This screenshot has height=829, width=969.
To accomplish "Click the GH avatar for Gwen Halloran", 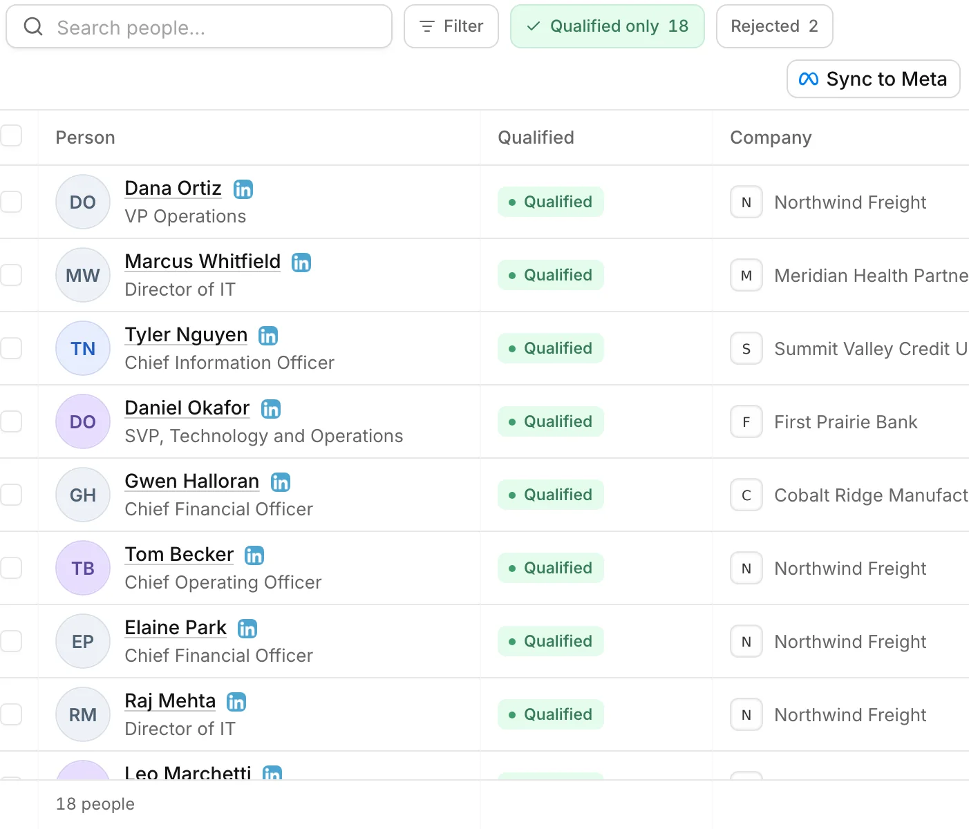I will pyautogui.click(x=83, y=495).
